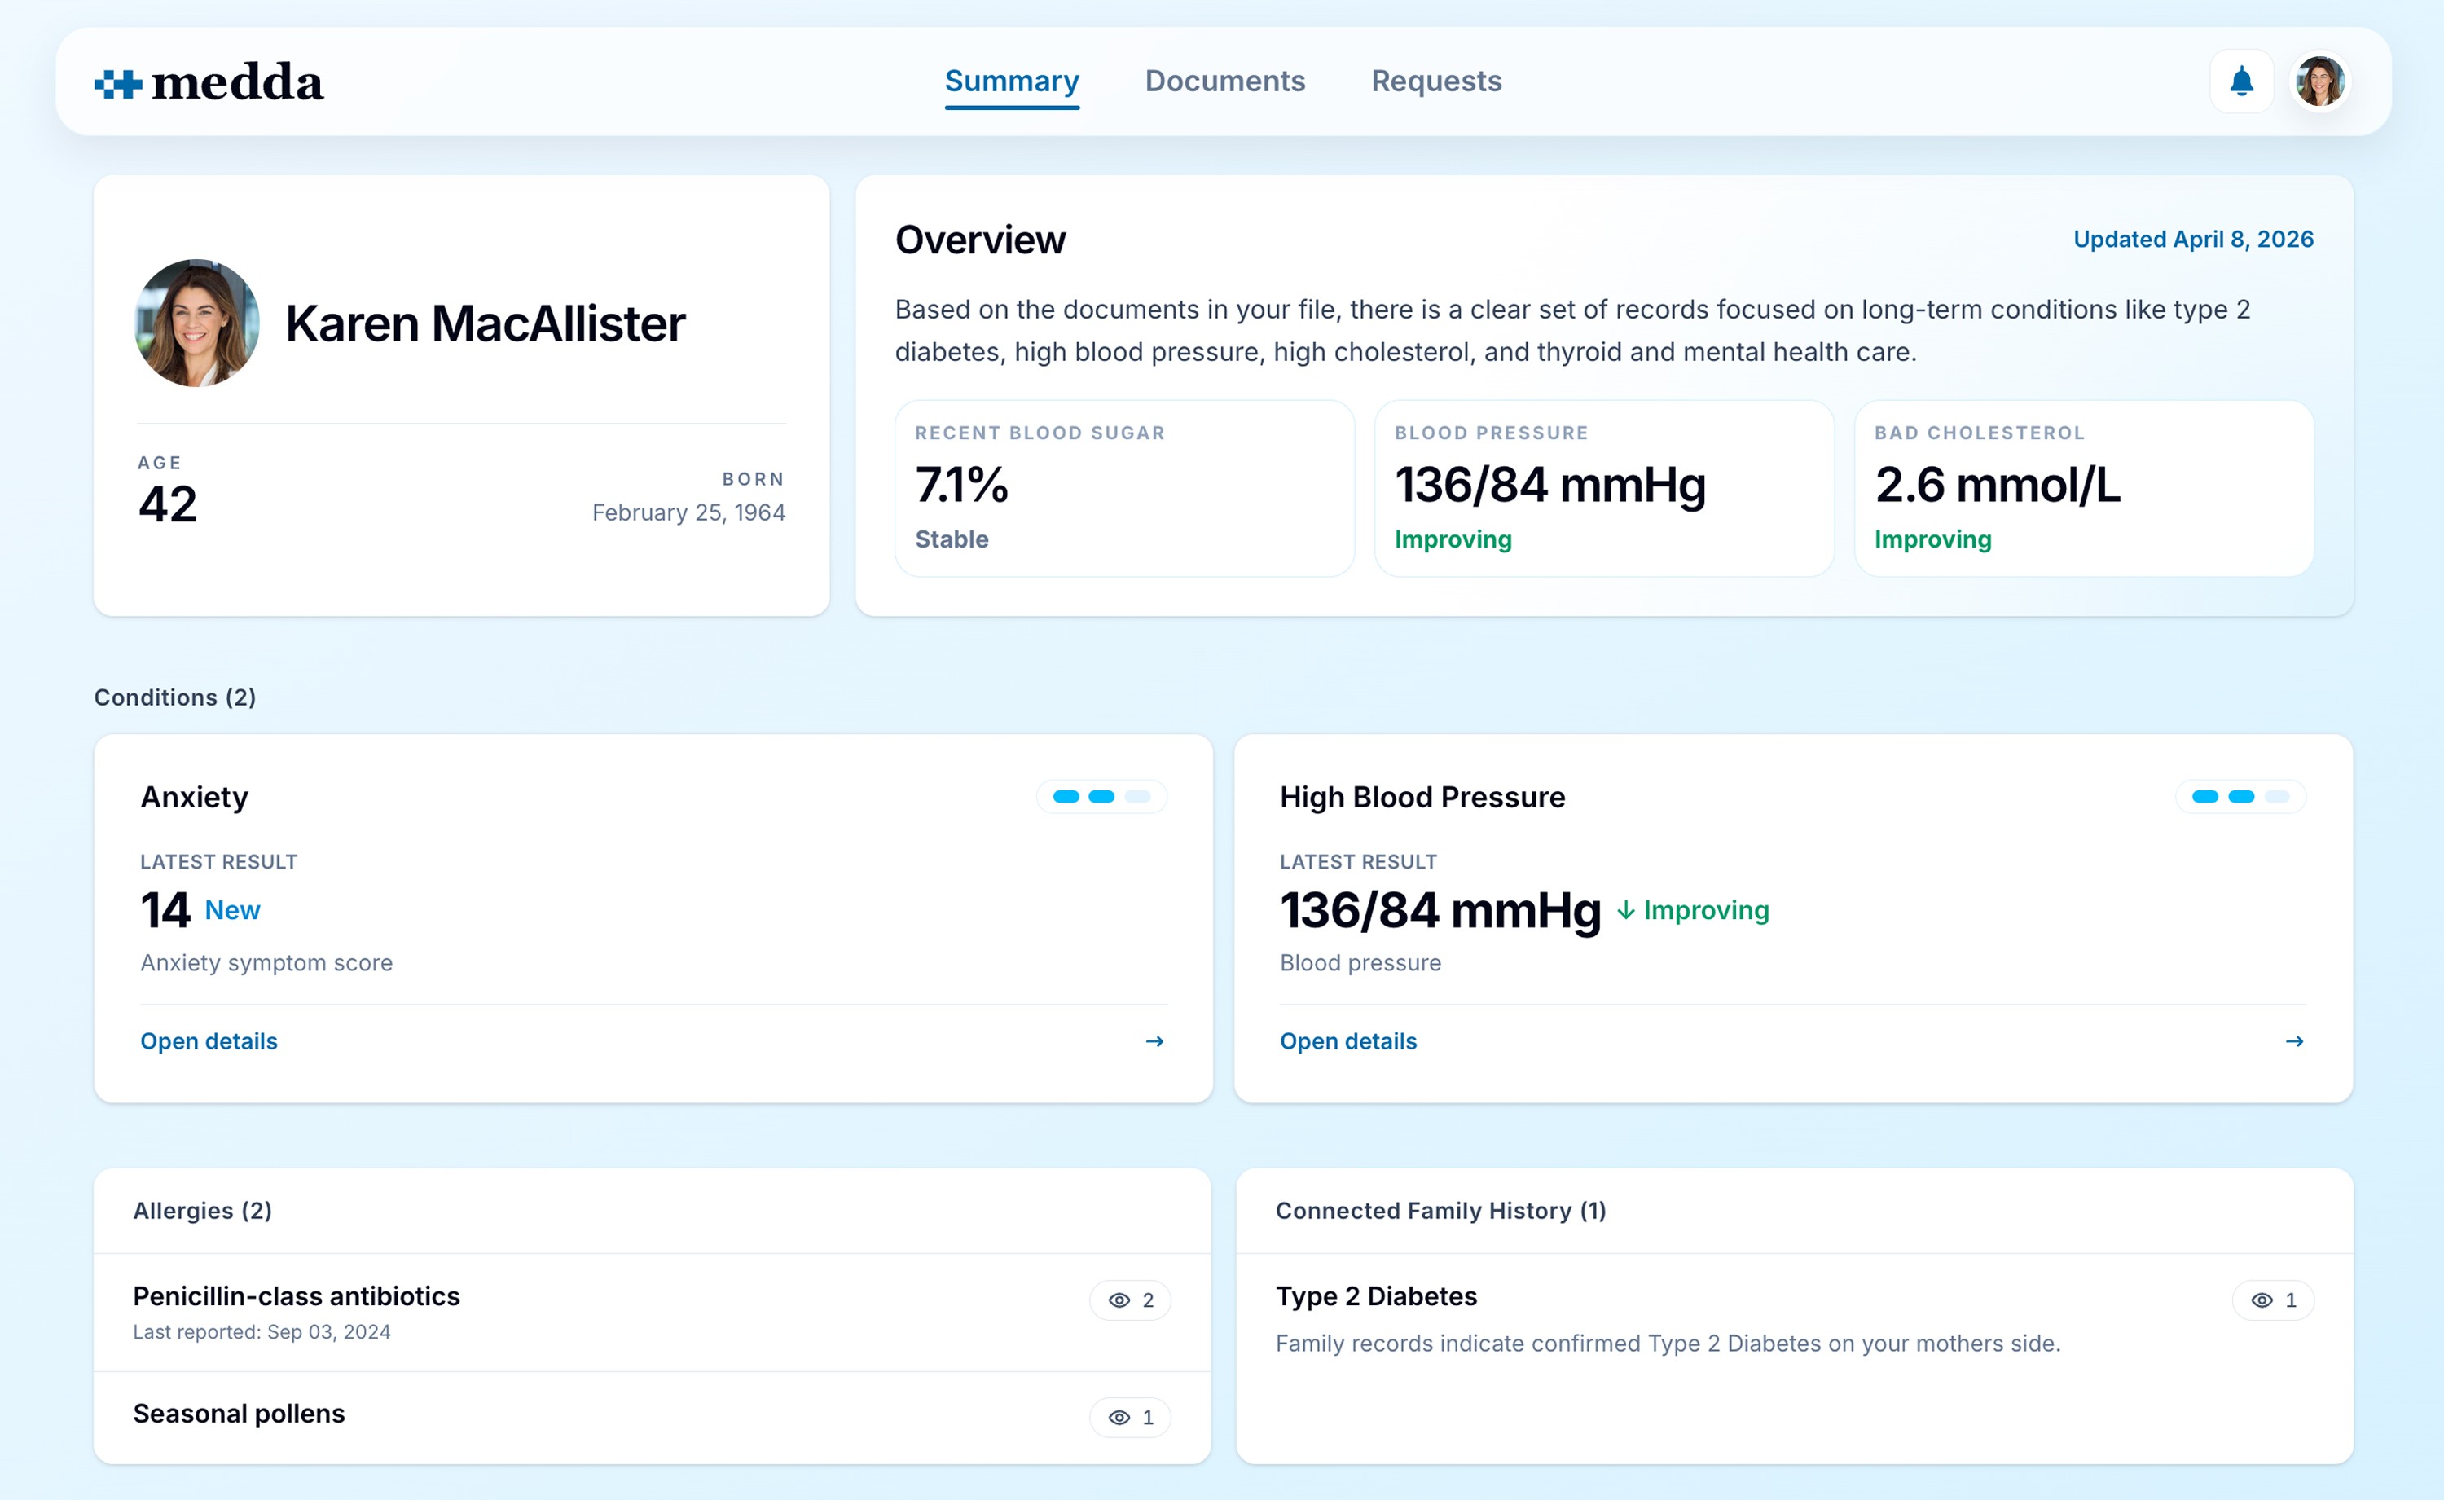Click Karen MacAllister's profile photo
Image resolution: width=2444 pixels, height=1500 pixels.
[197, 323]
